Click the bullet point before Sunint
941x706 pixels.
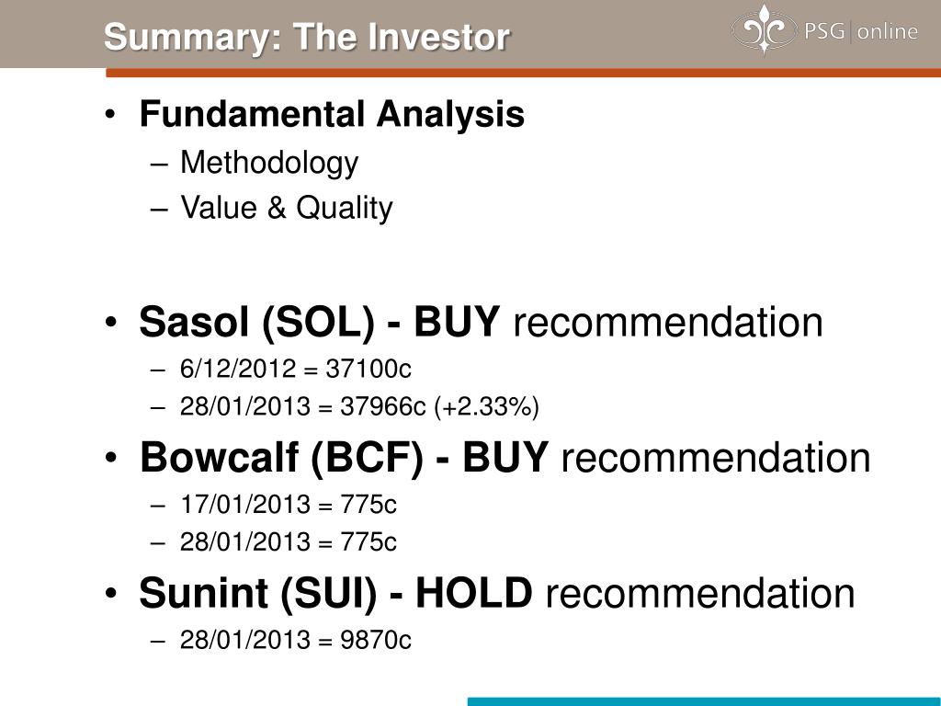click(111, 594)
